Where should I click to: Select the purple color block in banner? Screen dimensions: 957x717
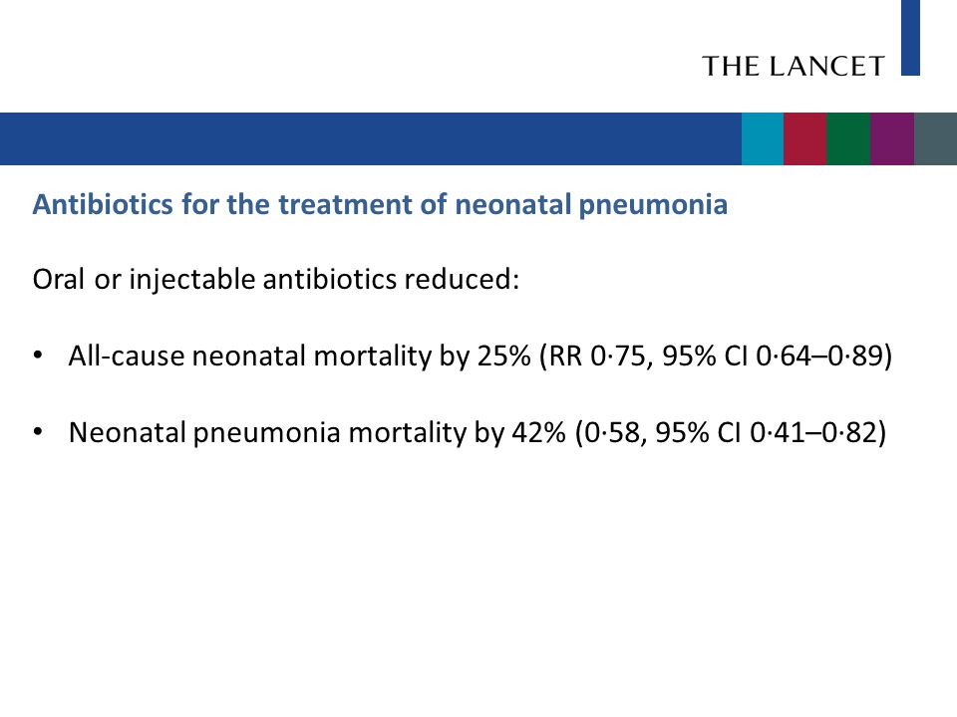[x=892, y=138]
